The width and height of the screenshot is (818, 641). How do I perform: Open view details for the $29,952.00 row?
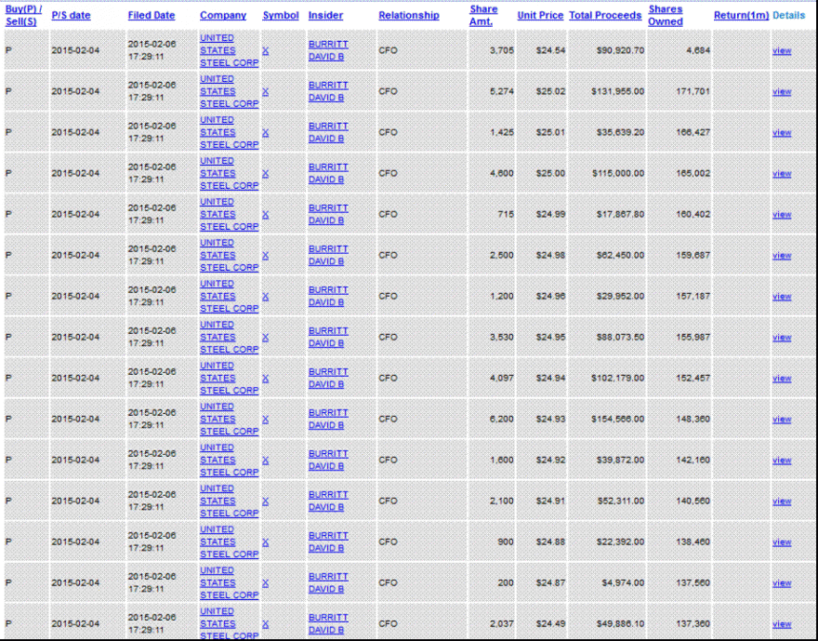[782, 297]
